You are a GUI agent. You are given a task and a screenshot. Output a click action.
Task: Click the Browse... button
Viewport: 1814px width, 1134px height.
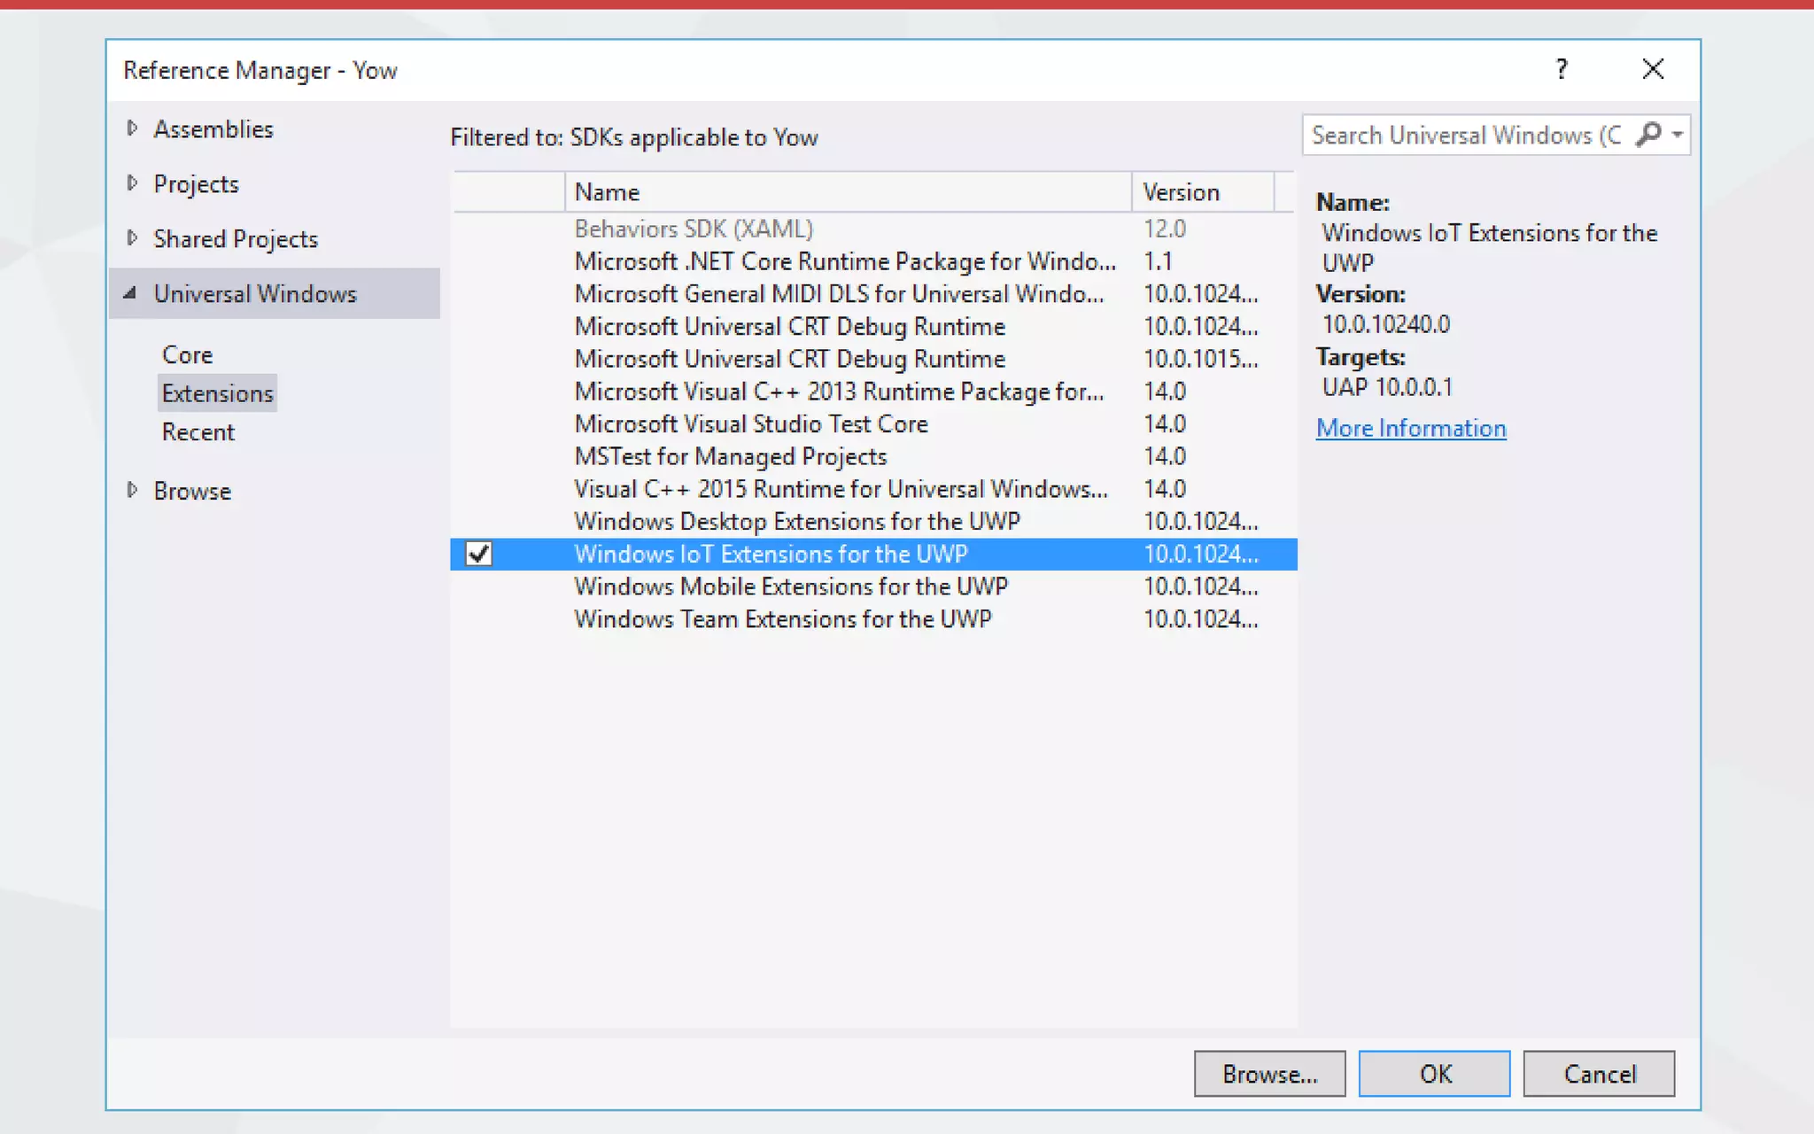pos(1268,1074)
